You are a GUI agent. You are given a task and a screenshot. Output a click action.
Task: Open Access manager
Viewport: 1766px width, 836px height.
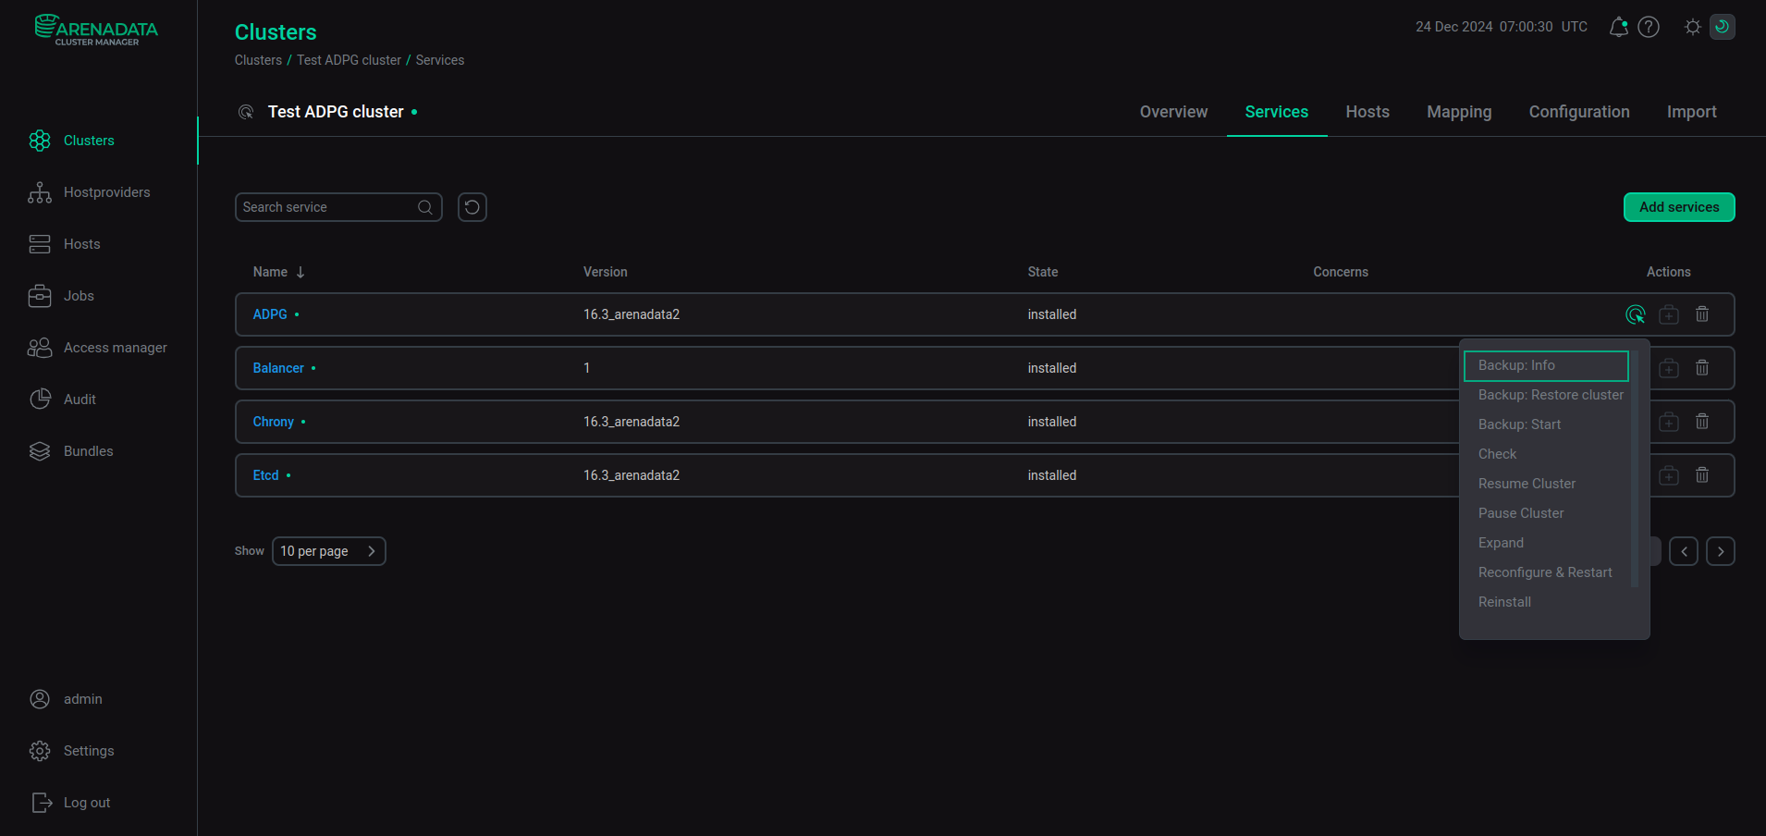point(98,348)
